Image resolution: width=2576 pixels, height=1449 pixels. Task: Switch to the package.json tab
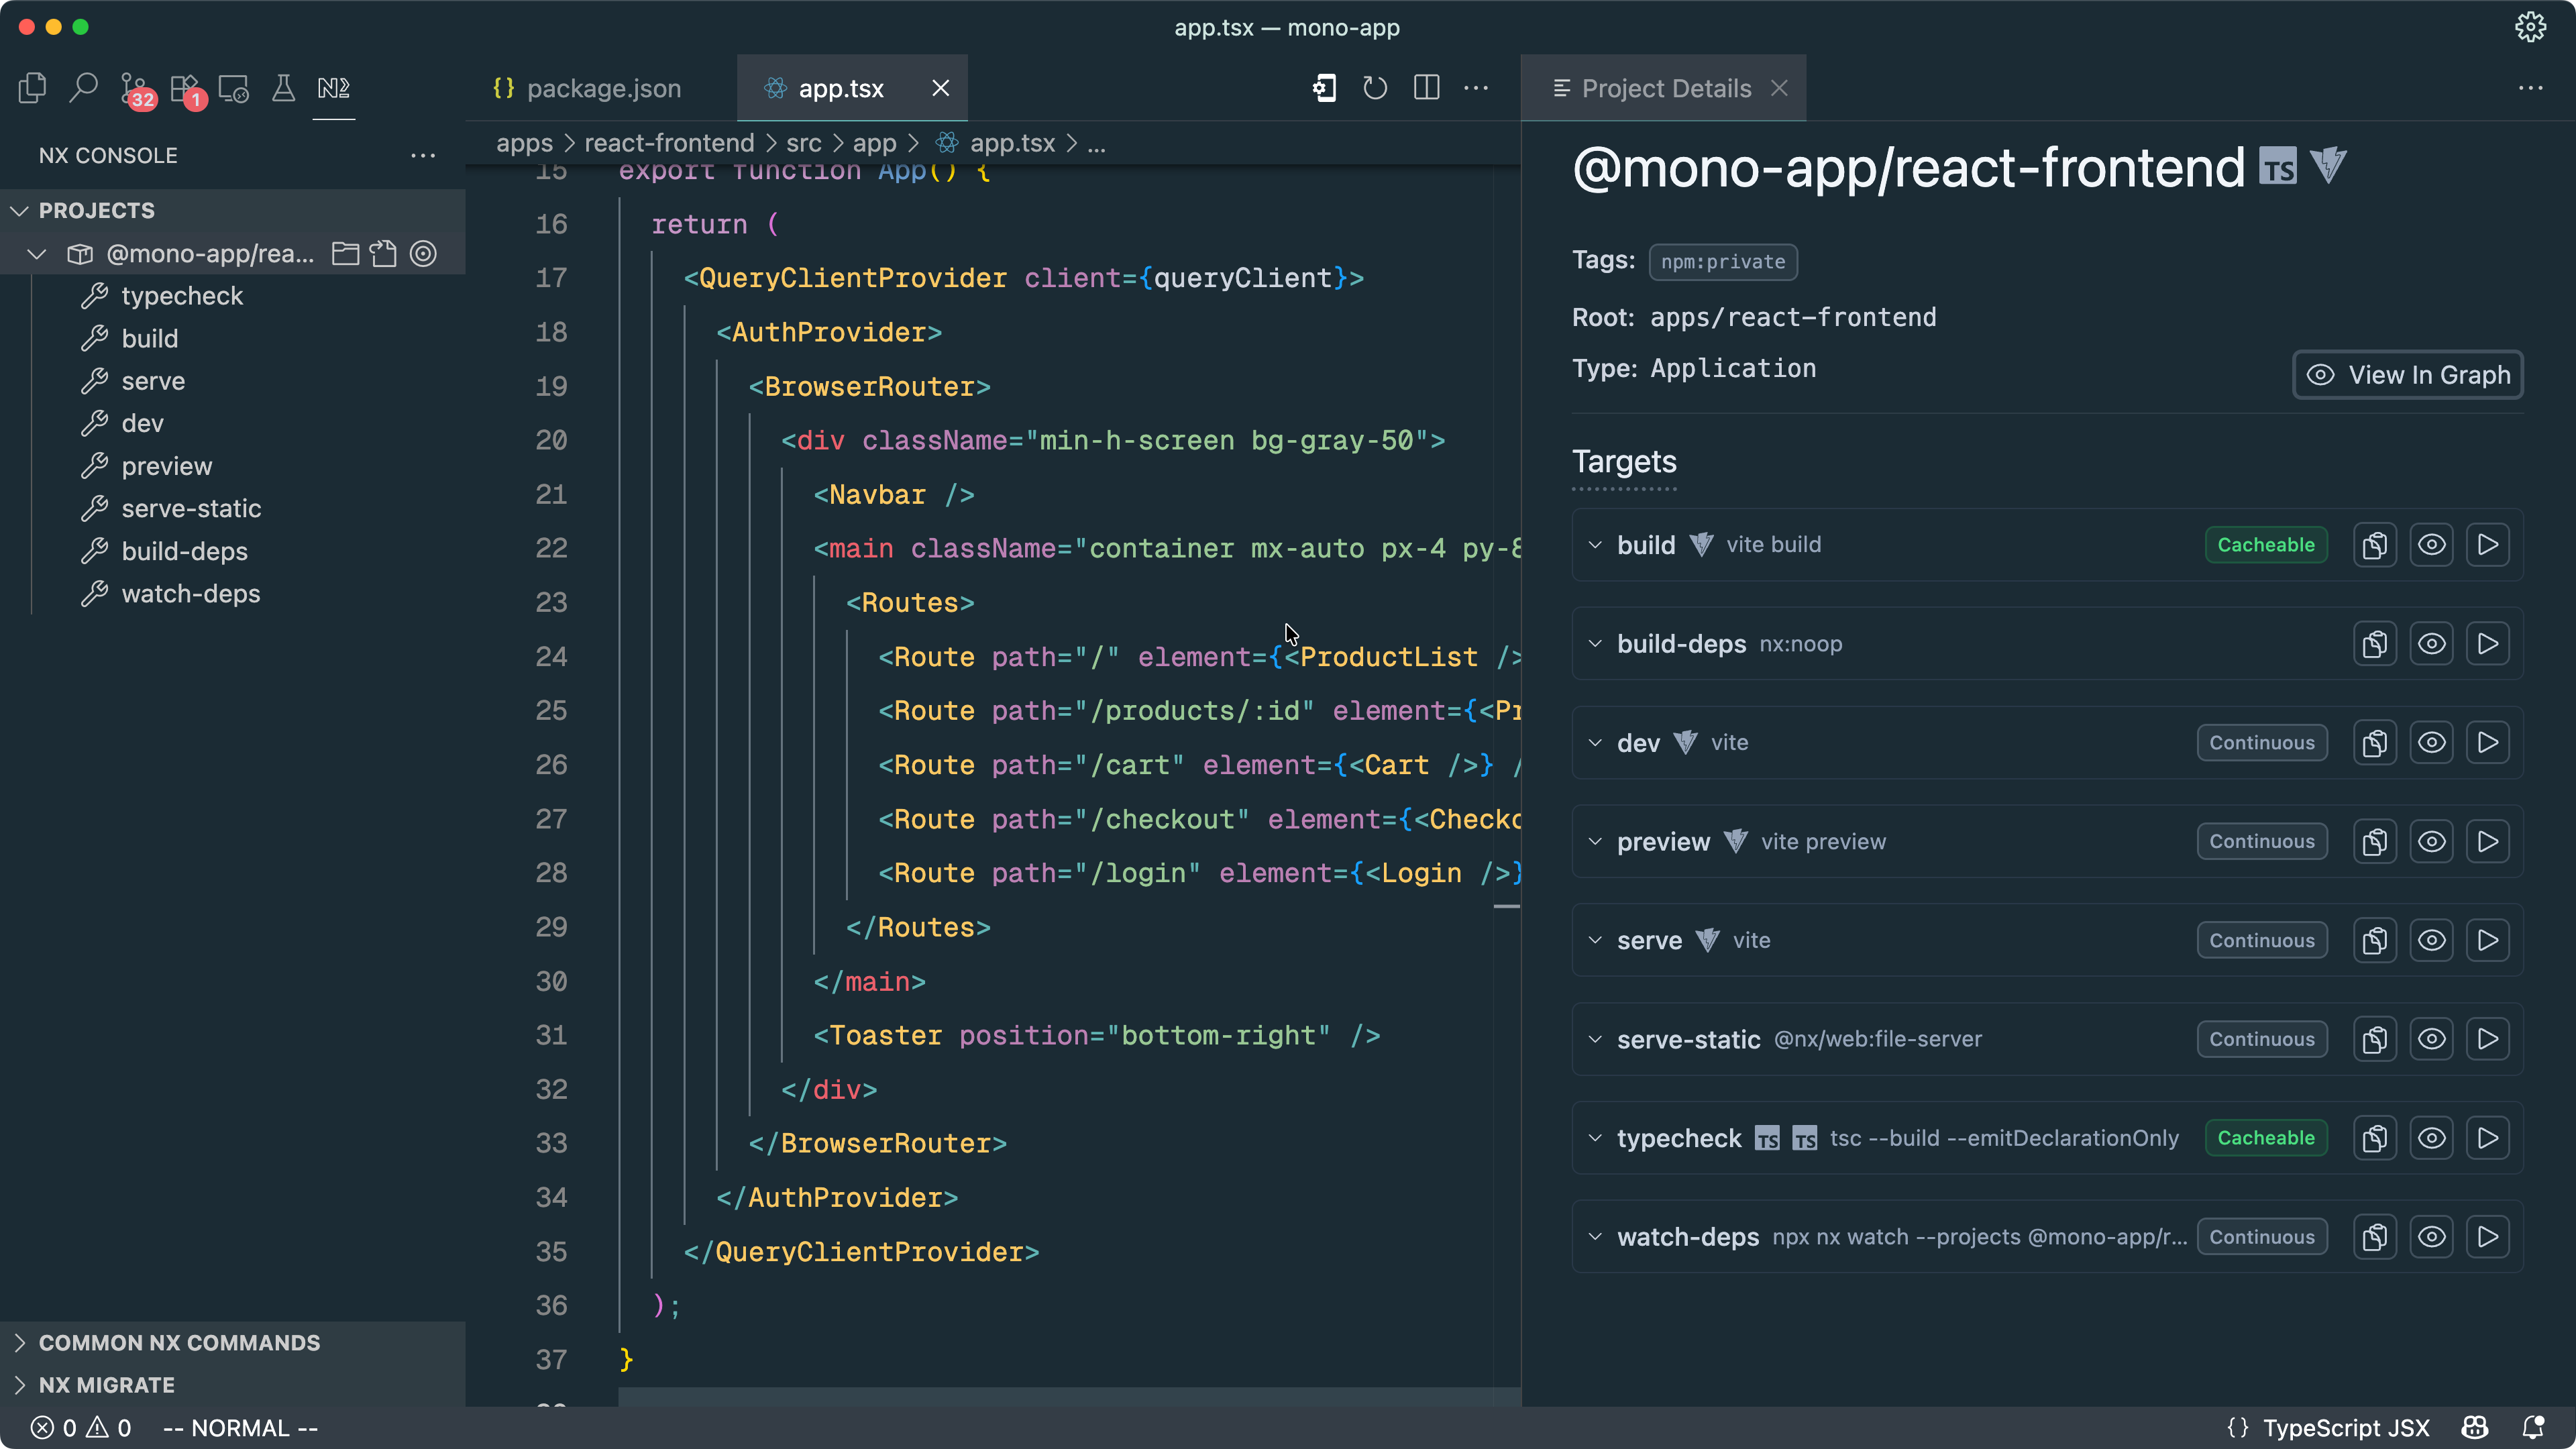(x=603, y=88)
